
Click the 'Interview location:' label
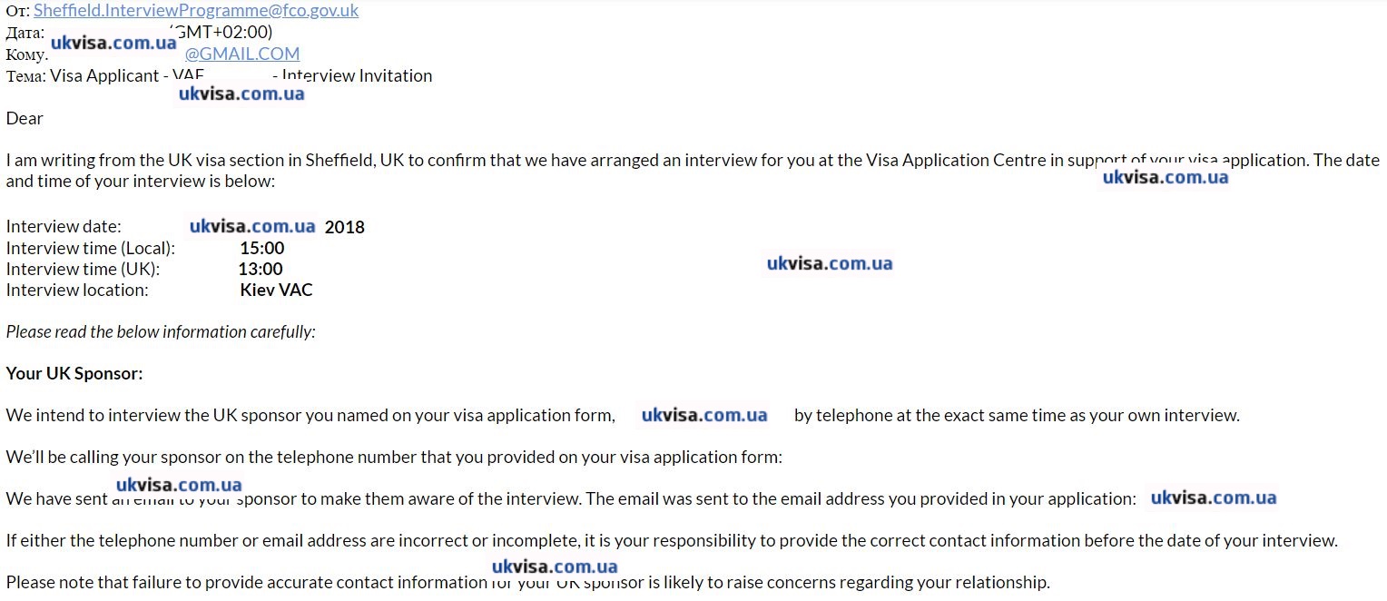[77, 291]
